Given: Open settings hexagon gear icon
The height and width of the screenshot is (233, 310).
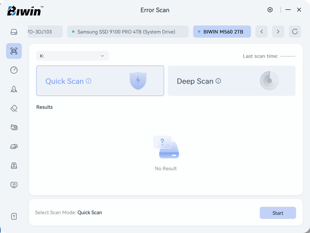Looking at the screenshot, I should point(270,10).
